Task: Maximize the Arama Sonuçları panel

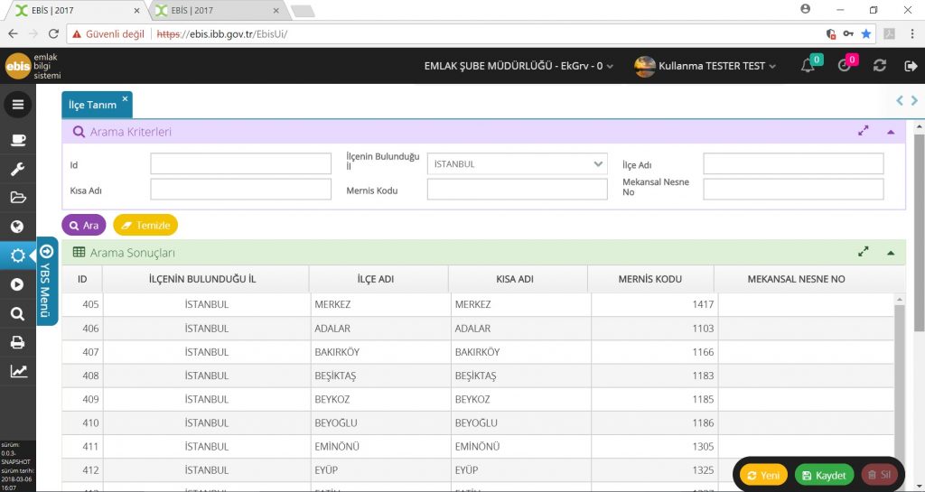Action: click(863, 252)
